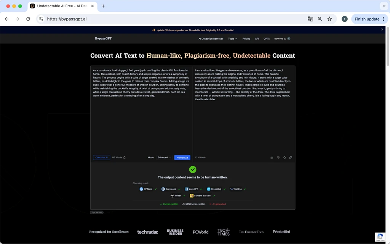Open the tab search dropdown arrow
This screenshot has width=390, height=244.
coord(384,6)
